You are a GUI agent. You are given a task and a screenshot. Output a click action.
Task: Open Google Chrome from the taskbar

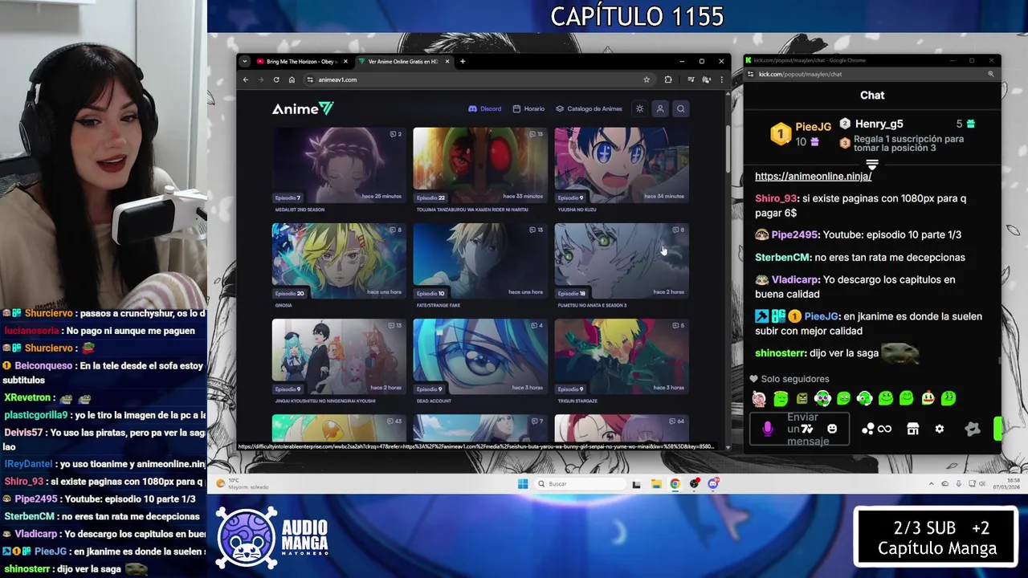pos(675,483)
